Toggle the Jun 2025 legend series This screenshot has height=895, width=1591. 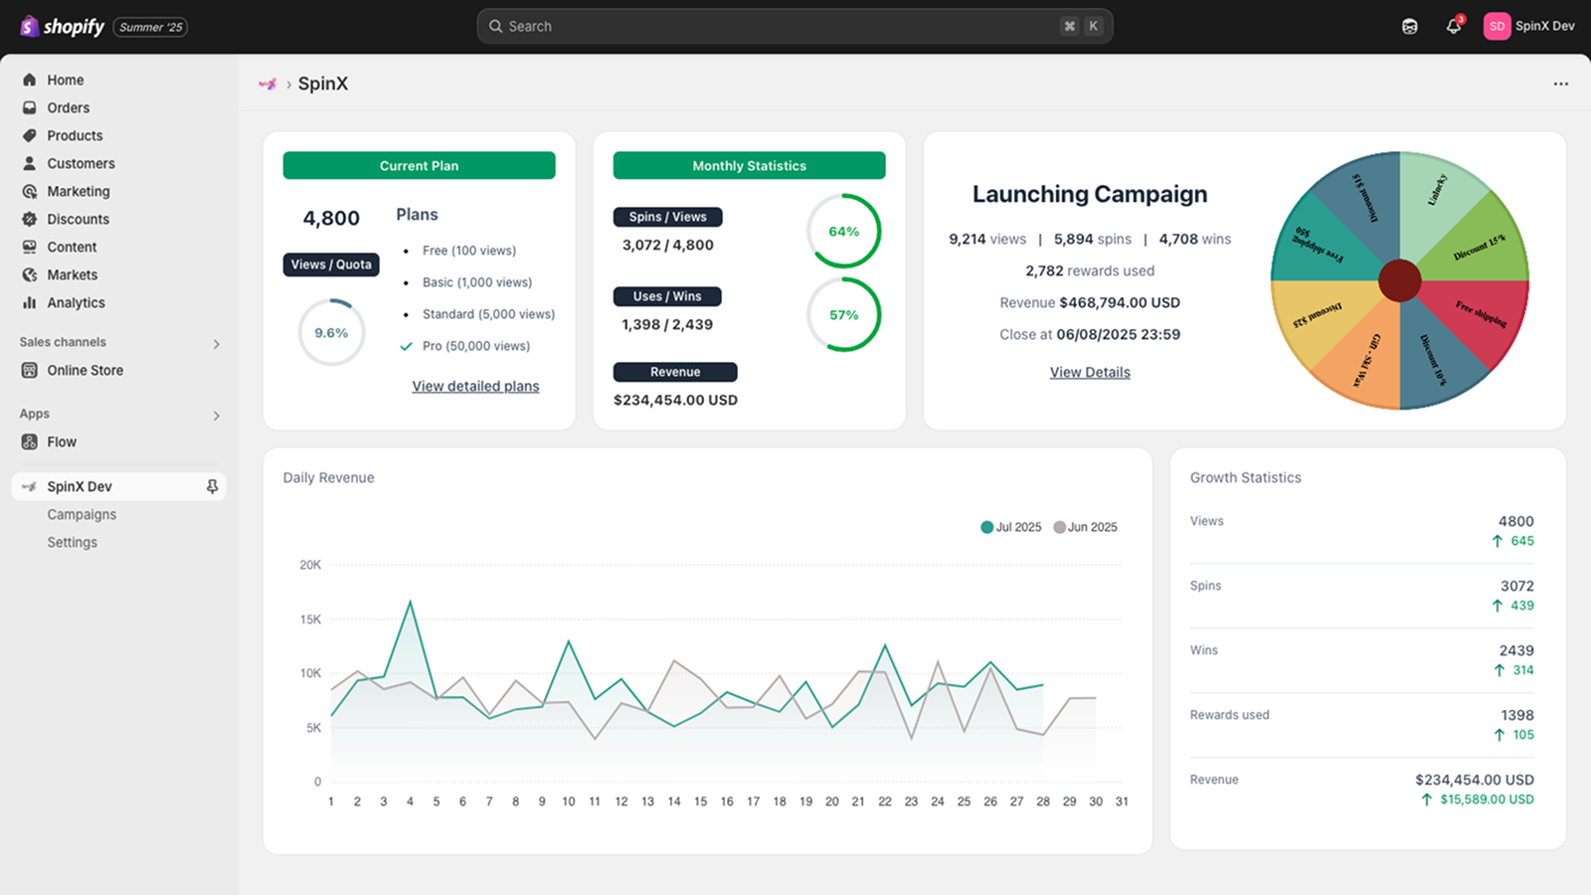click(1086, 527)
